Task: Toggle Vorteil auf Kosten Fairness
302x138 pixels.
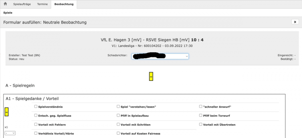Action: pos(118,133)
